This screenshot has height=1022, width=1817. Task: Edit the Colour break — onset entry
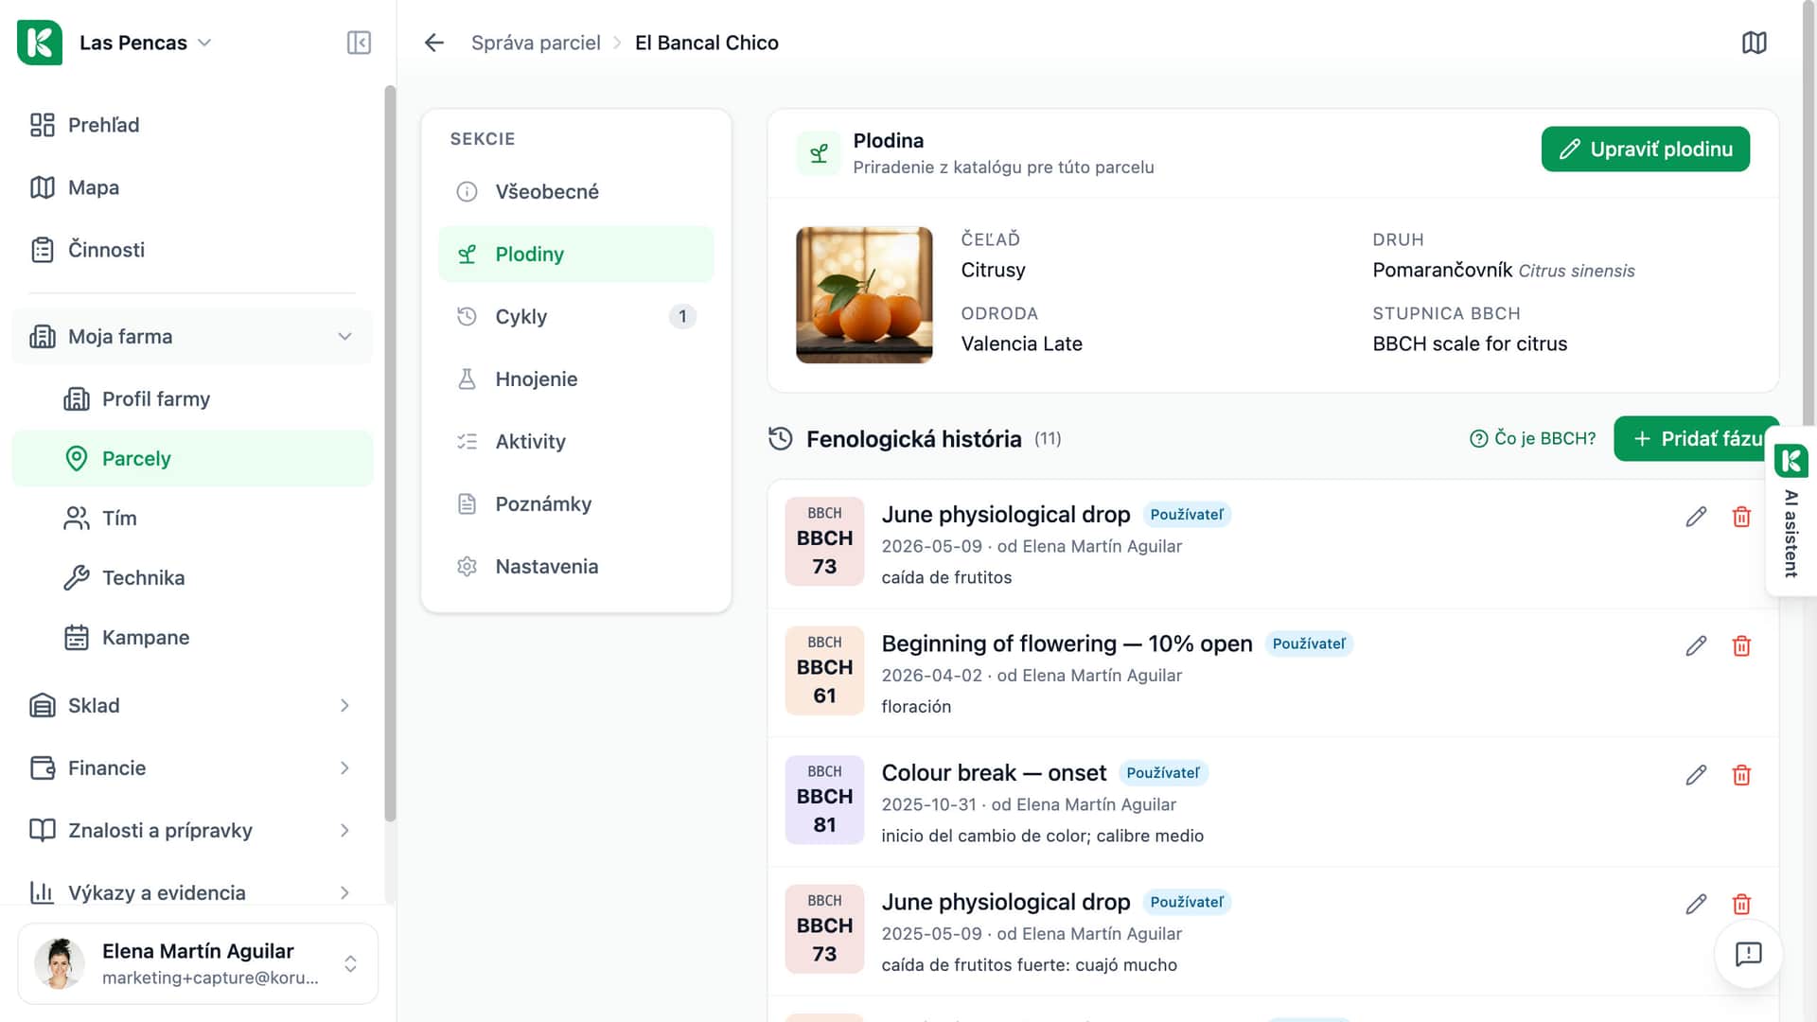[x=1696, y=775]
